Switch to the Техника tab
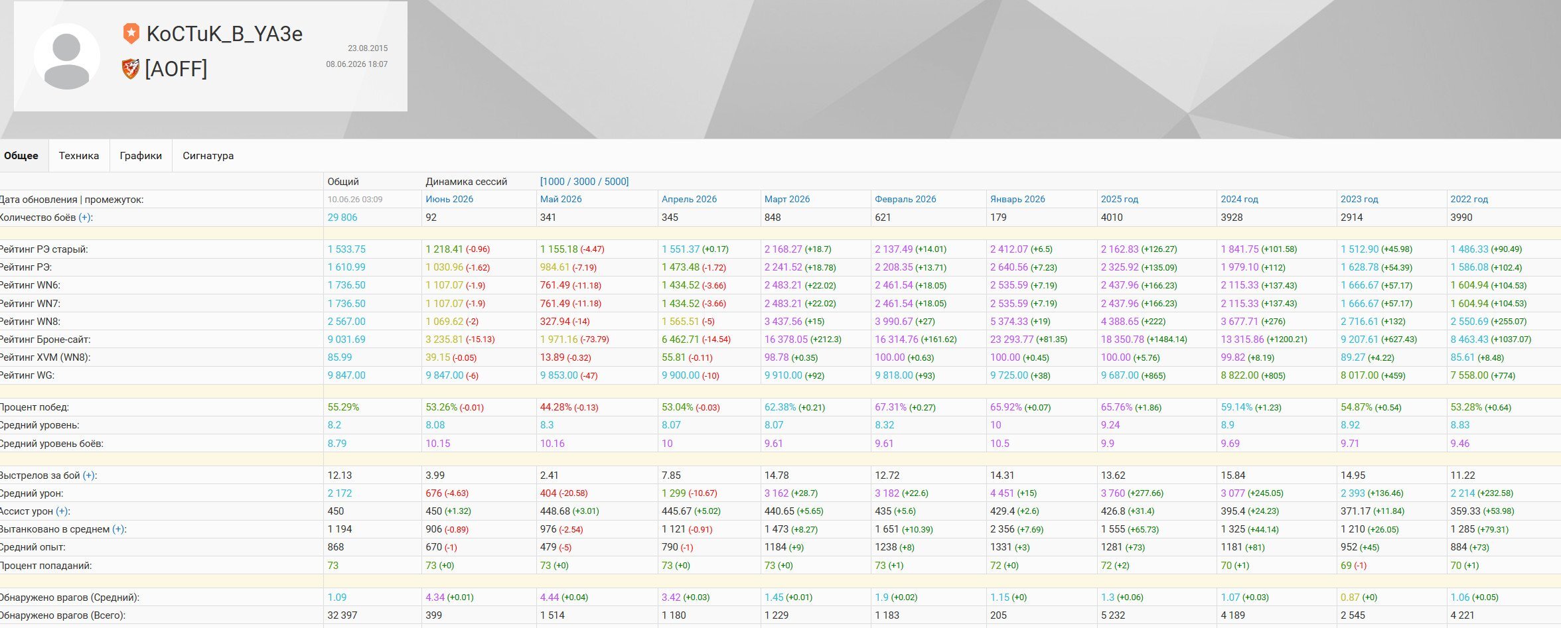 click(x=79, y=156)
